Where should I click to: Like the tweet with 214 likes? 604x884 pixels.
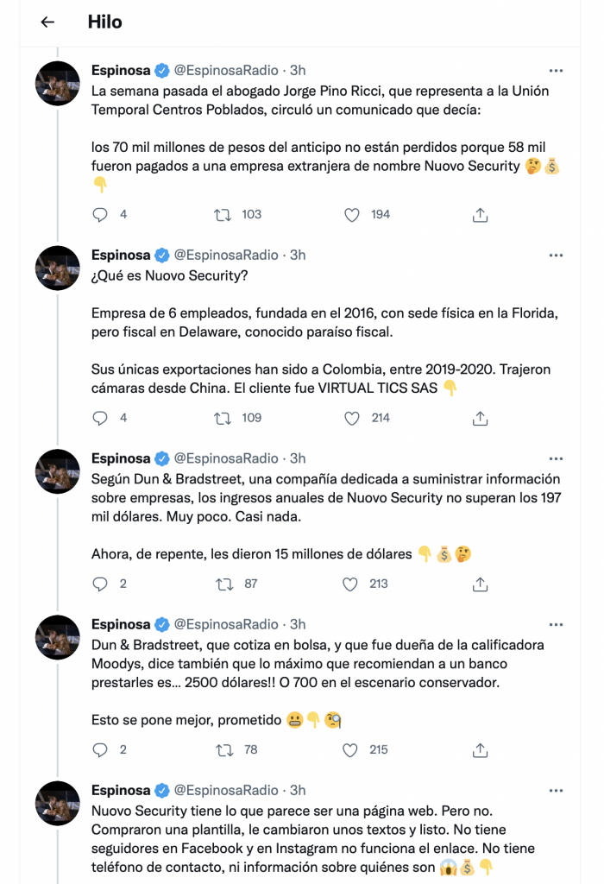(351, 418)
